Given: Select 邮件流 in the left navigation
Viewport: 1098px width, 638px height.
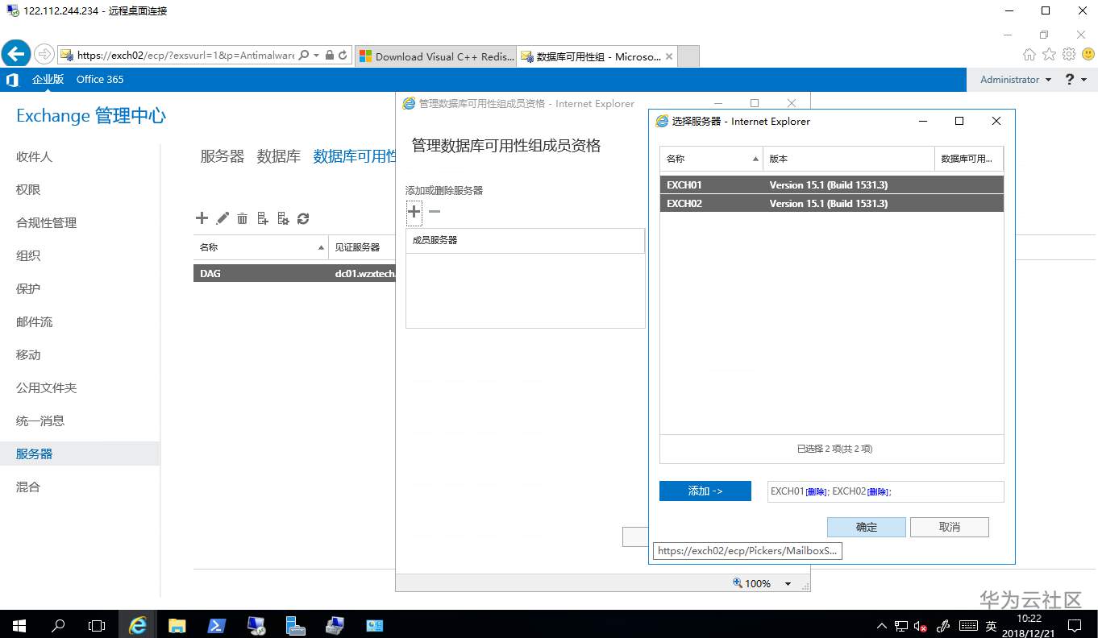Looking at the screenshot, I should tap(34, 321).
